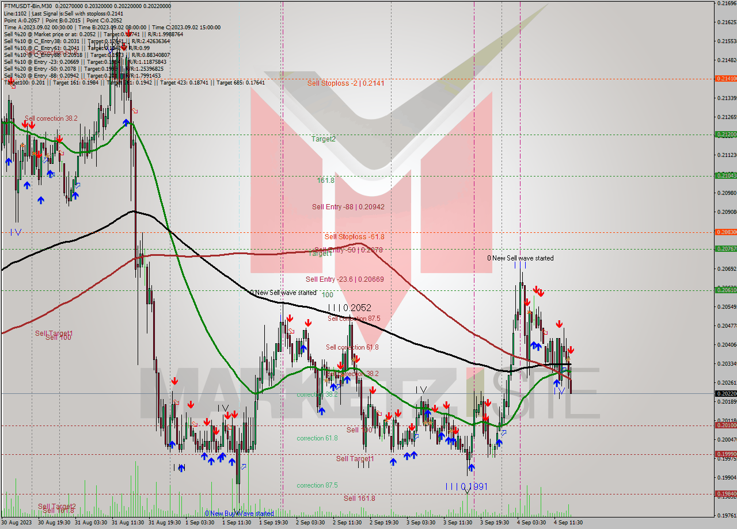Click the orange 0.20830 price tag

[725, 232]
